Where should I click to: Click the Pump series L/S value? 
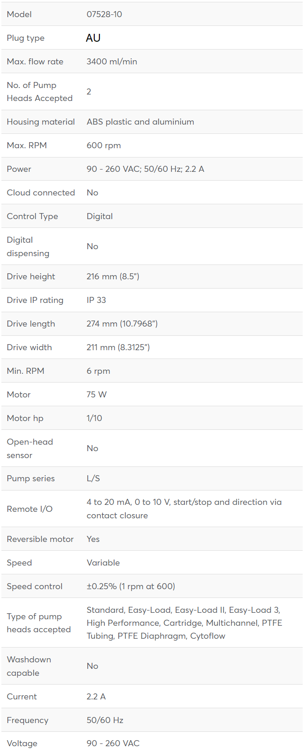[93, 478]
